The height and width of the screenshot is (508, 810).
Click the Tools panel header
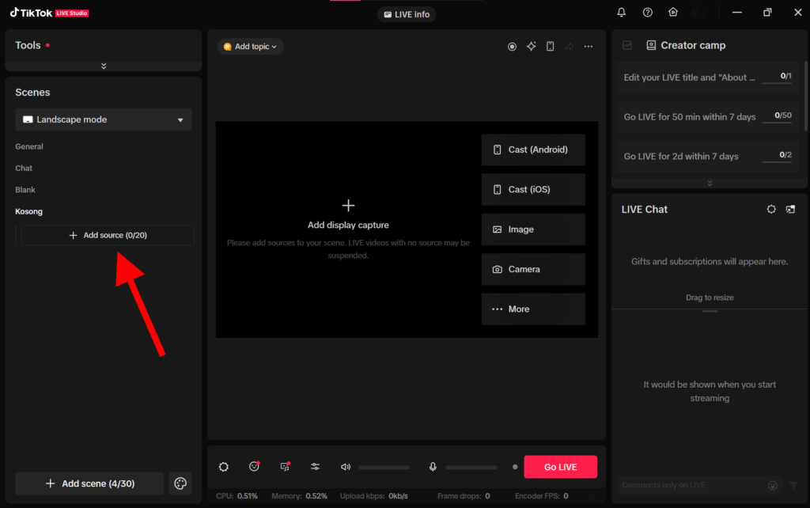104,45
